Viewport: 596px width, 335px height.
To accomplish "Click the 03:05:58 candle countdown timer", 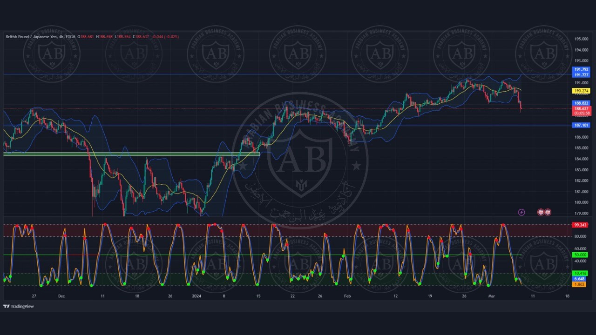I will pos(581,113).
